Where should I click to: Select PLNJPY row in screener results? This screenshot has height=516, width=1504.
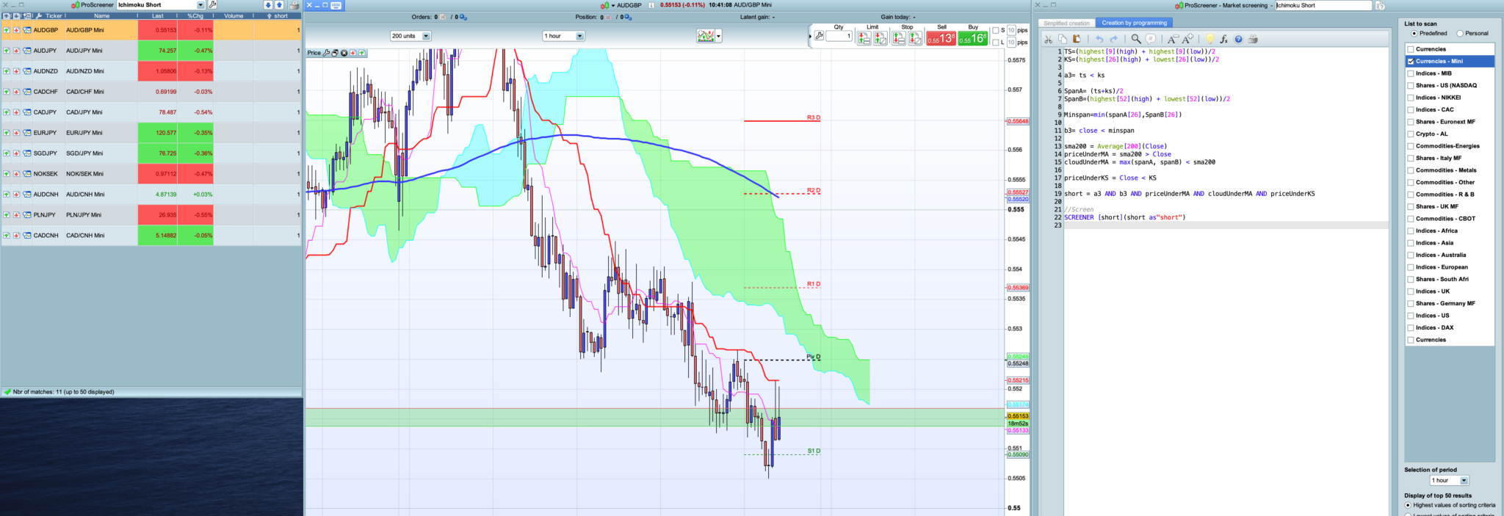[151, 215]
